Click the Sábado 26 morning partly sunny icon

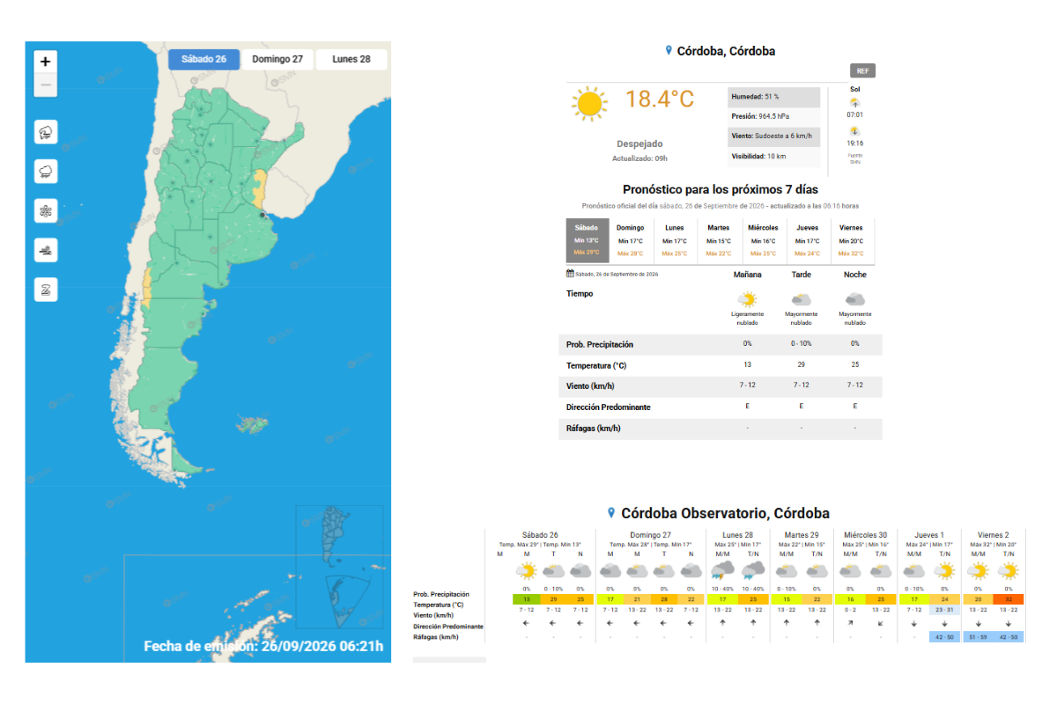[527, 571]
